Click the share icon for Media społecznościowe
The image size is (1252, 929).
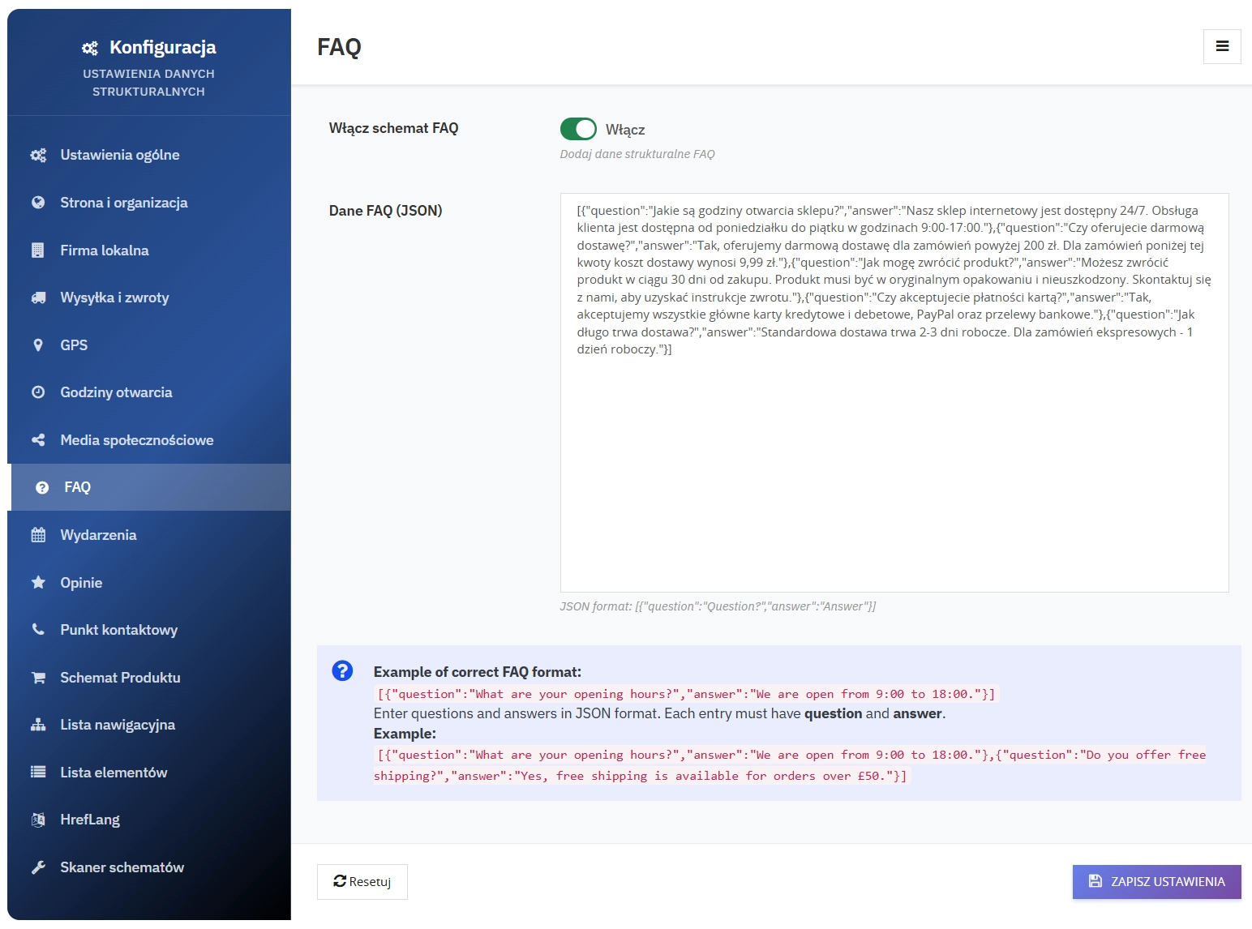coord(38,440)
